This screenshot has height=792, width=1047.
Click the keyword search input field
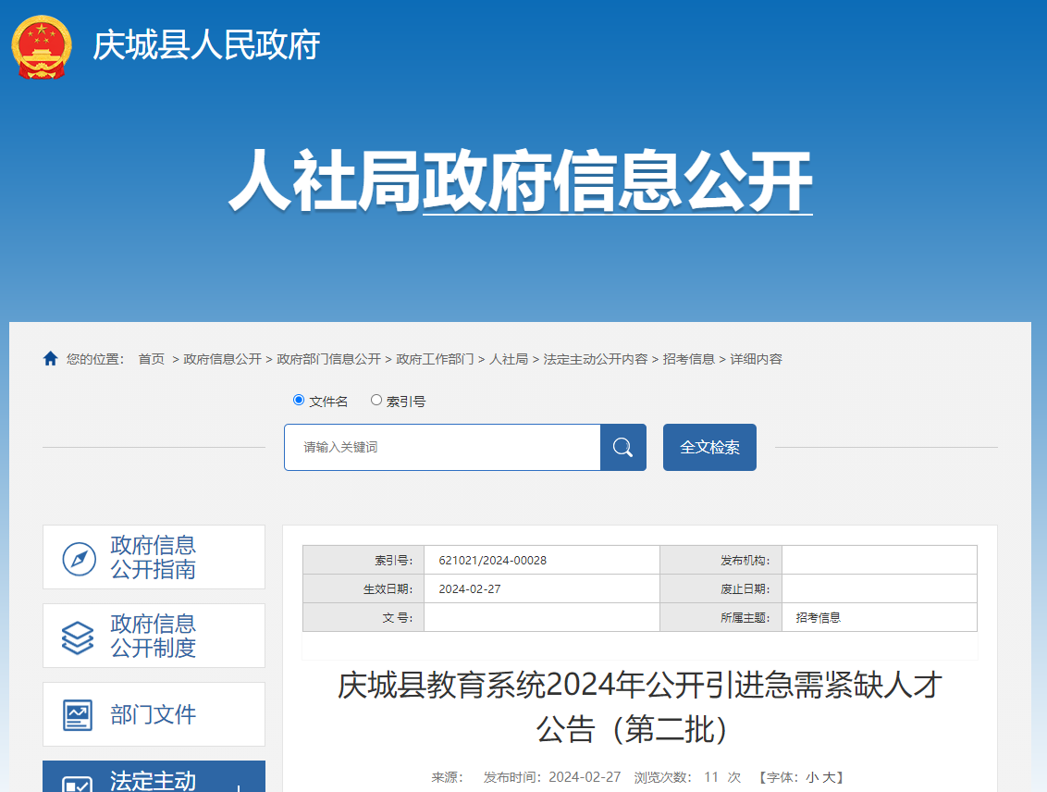coord(442,448)
